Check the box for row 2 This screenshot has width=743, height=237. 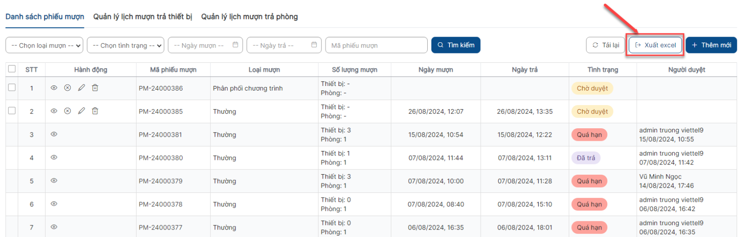(12, 111)
